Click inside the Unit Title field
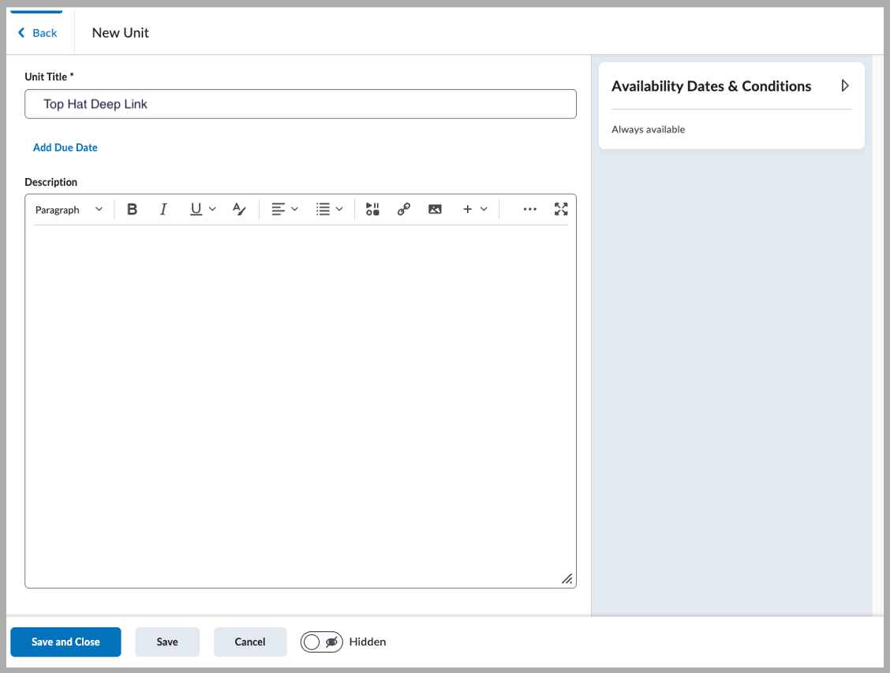 [300, 103]
